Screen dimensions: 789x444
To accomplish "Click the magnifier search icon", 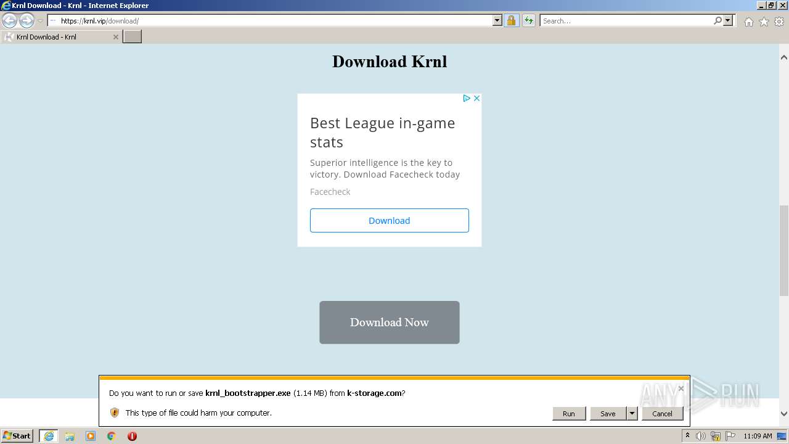I will click(x=717, y=21).
